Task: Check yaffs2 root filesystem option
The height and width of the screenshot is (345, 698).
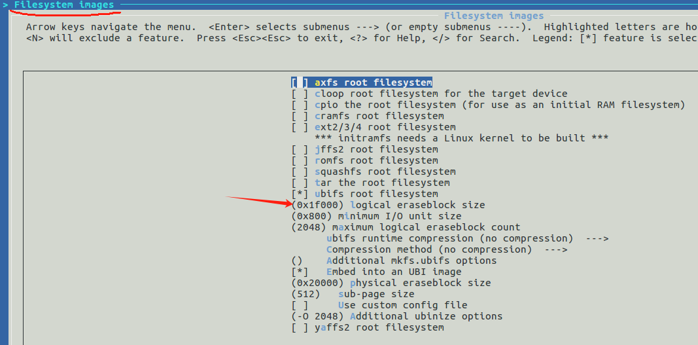Action: pyautogui.click(x=300, y=327)
